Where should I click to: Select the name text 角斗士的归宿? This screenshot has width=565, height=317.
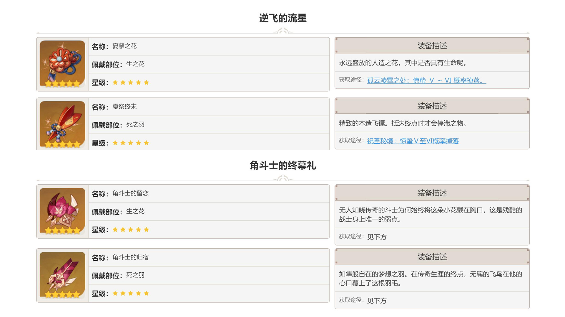(x=131, y=257)
